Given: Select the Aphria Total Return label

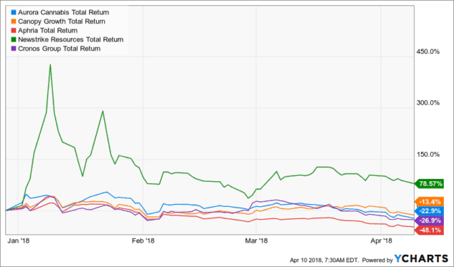Looking at the screenshot, I should point(47,30).
